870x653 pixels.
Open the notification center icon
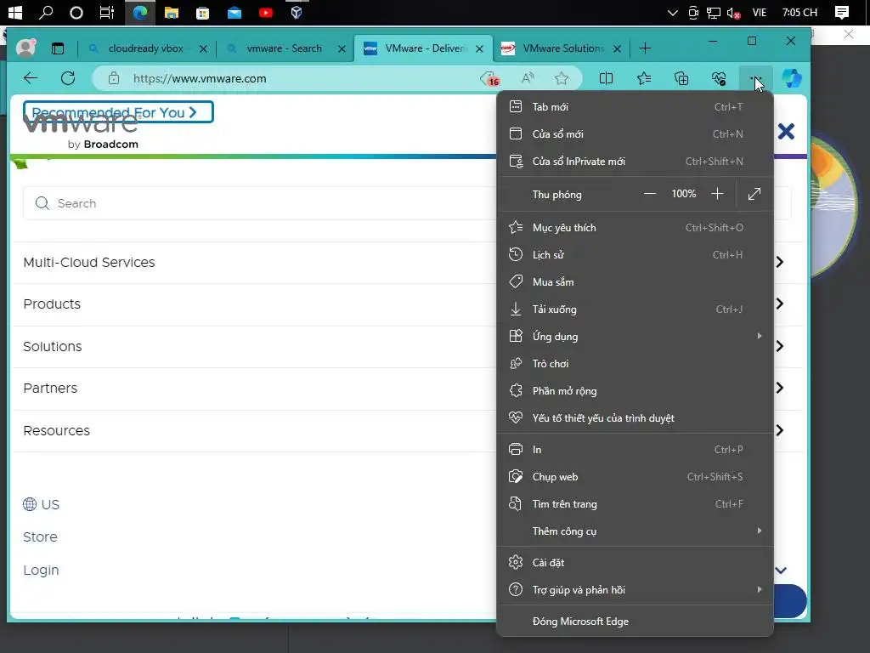click(842, 12)
